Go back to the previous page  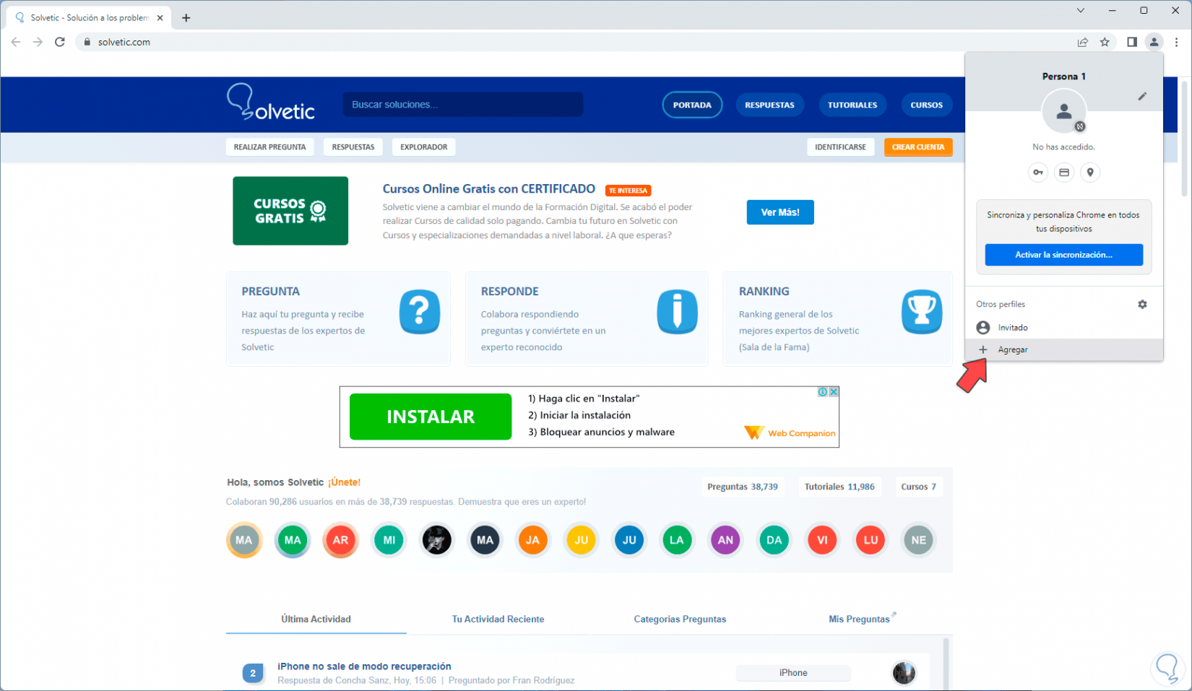[16, 42]
